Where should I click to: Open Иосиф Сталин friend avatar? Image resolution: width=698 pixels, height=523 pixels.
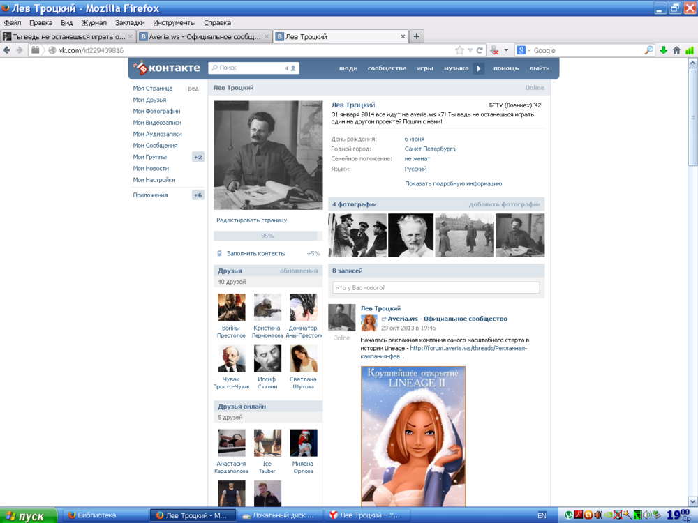(267, 358)
